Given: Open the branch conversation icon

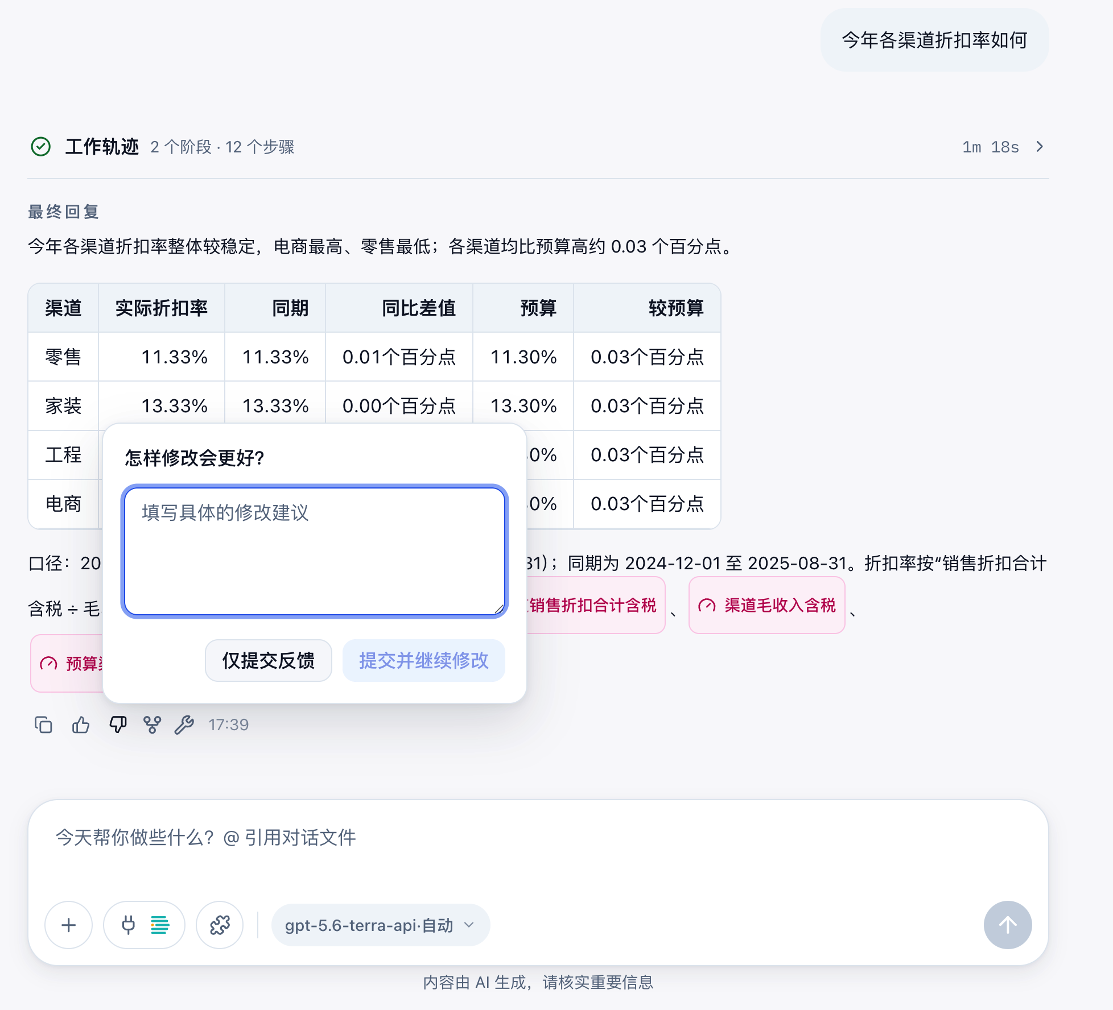Looking at the screenshot, I should [152, 725].
